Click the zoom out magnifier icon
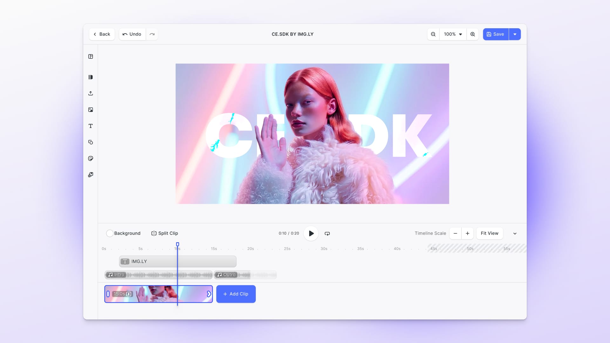The image size is (610, 343). (x=433, y=34)
